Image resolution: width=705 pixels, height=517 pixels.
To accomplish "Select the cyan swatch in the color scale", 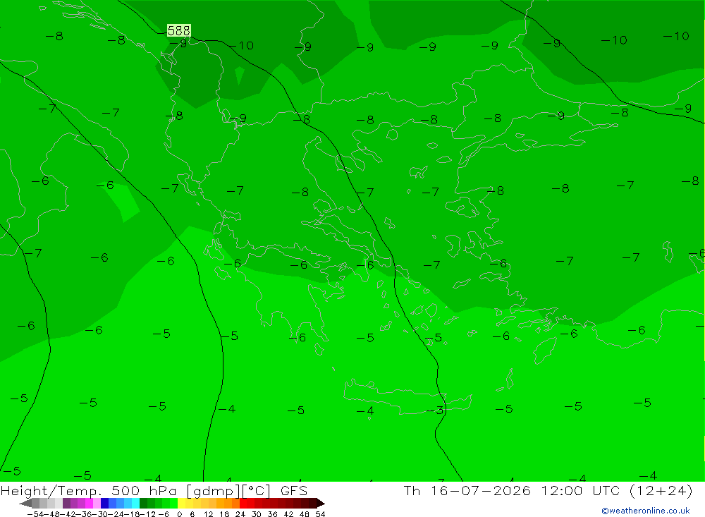I will 135,503.
